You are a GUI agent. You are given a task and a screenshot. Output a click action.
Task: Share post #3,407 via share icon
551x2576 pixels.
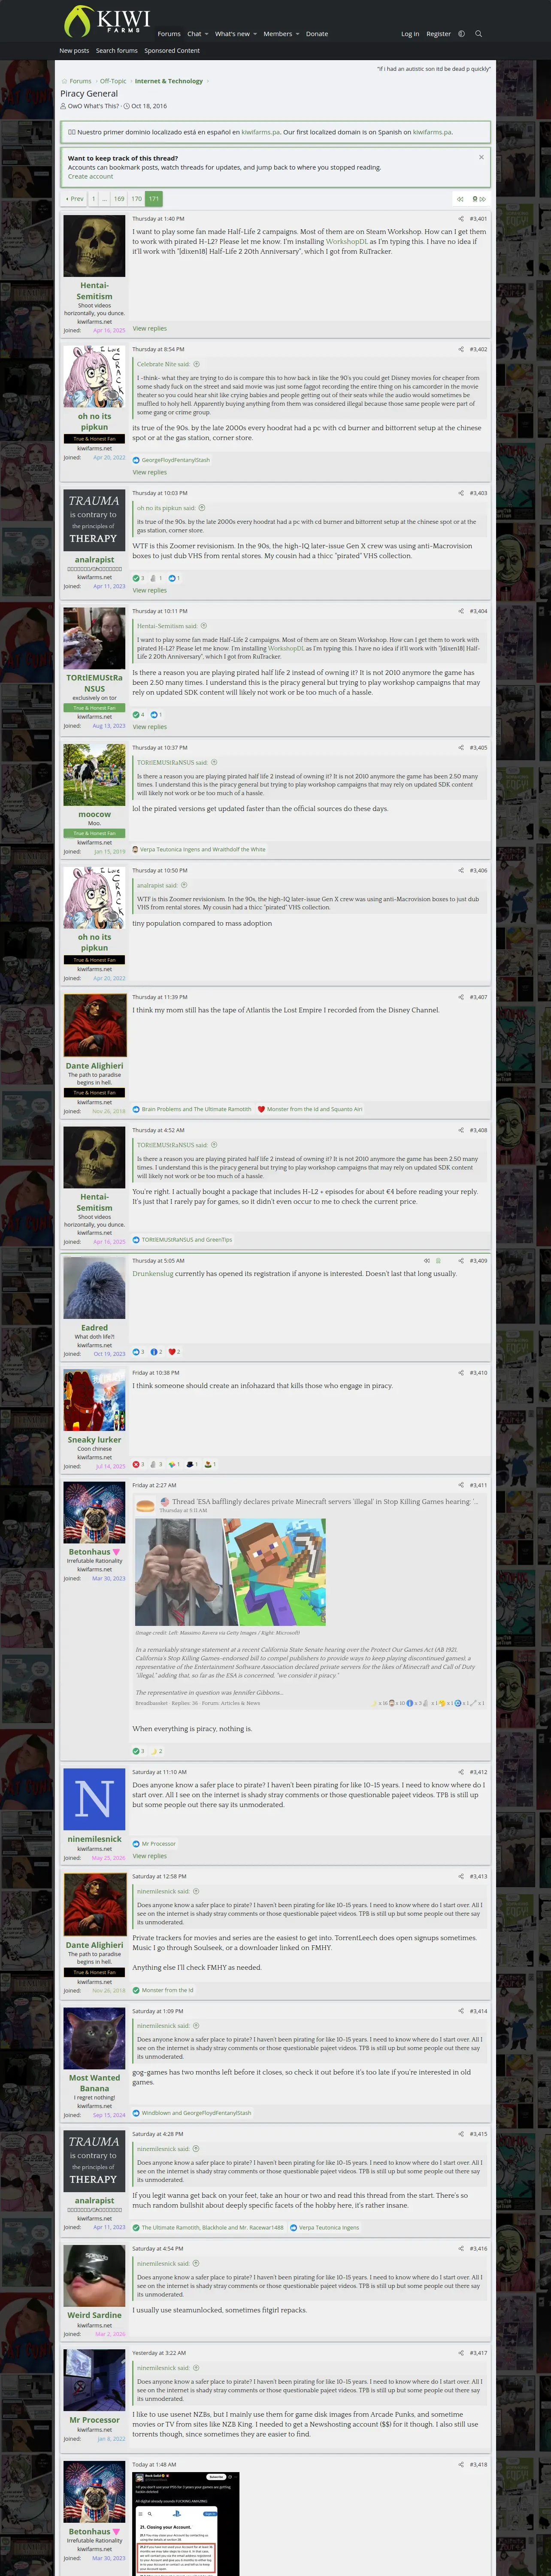coord(461,997)
